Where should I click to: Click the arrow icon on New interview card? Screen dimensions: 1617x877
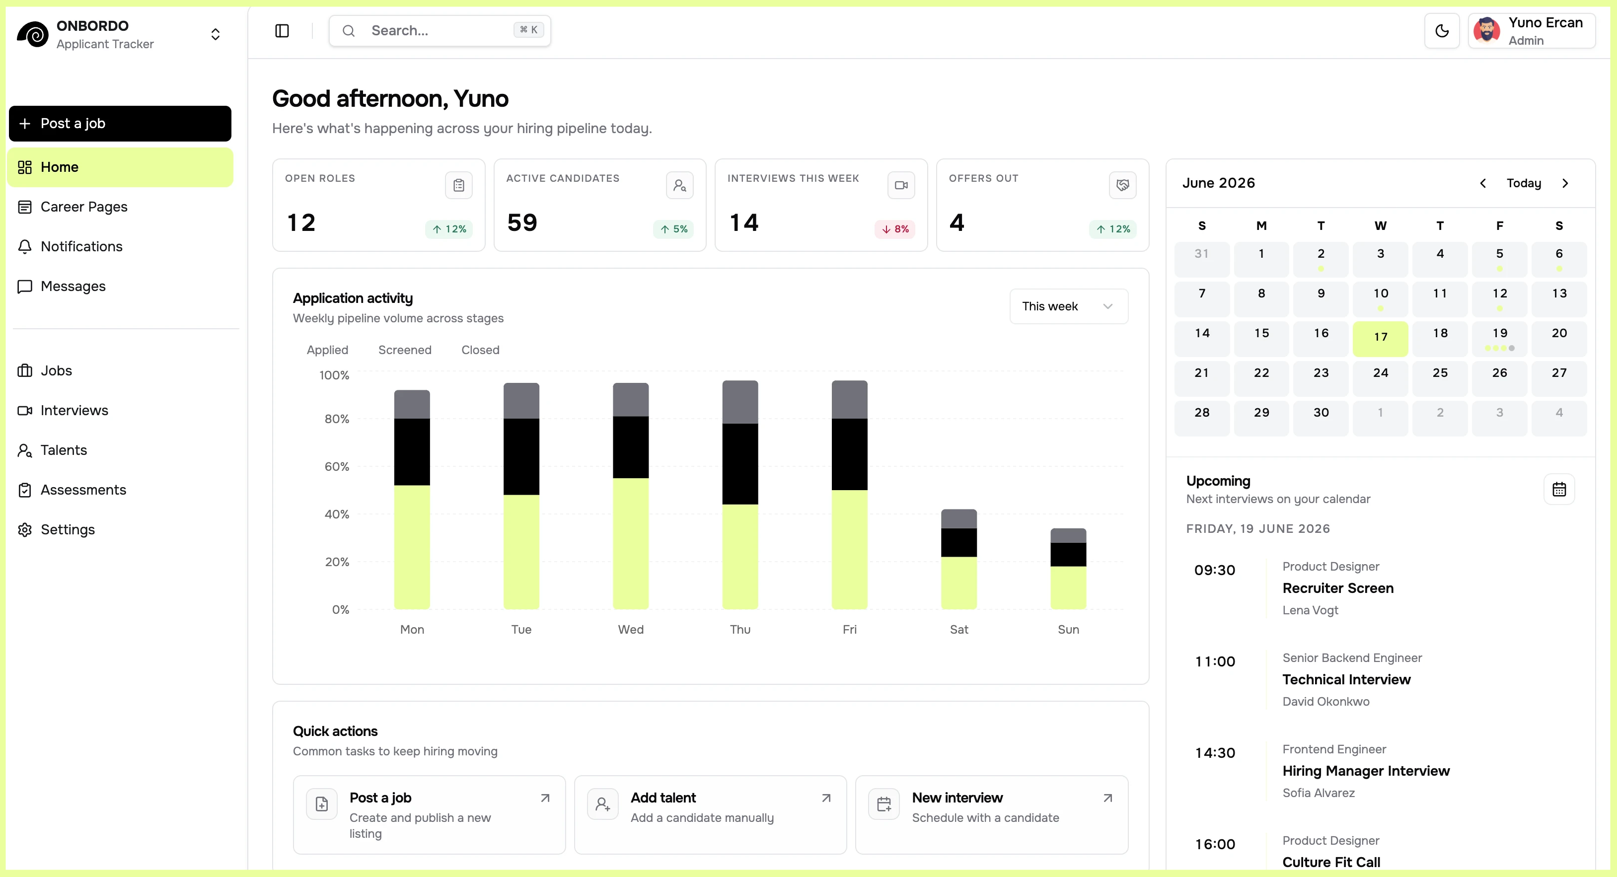click(x=1108, y=799)
